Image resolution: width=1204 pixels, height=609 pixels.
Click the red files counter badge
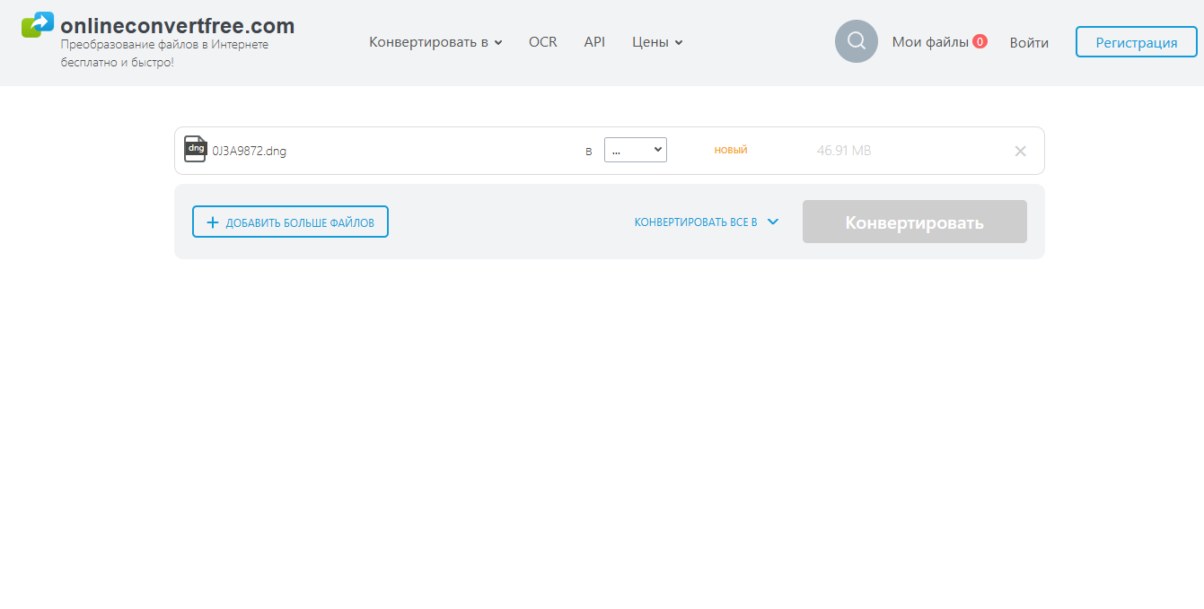[980, 41]
